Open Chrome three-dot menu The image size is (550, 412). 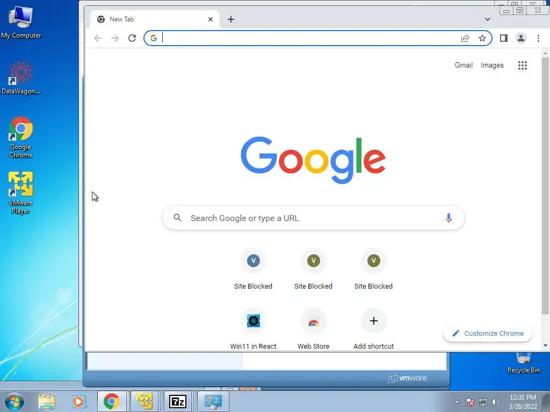538,38
